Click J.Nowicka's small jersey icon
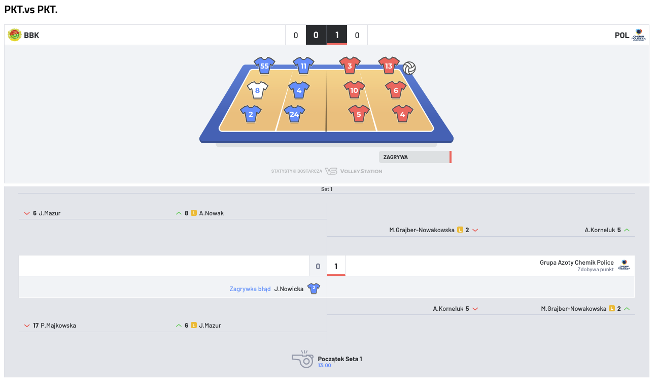Screen dimensions: 656x385 click(x=314, y=288)
